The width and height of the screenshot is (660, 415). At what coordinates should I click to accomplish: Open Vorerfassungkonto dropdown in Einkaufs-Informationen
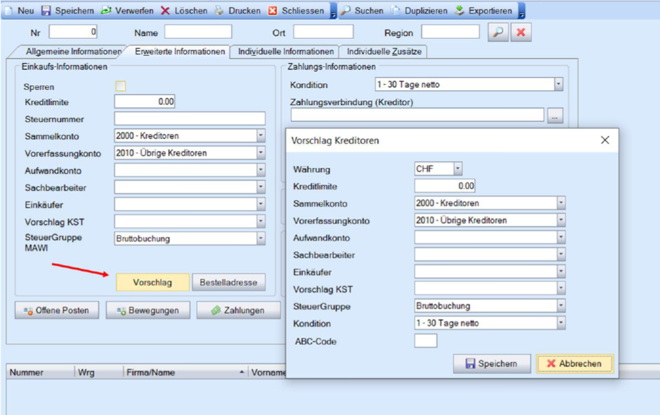(x=261, y=152)
